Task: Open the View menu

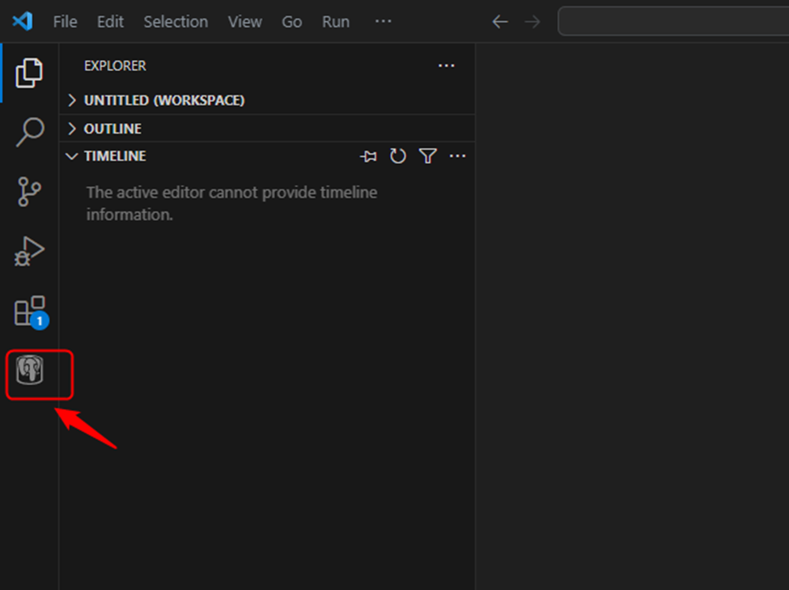Action: point(244,22)
